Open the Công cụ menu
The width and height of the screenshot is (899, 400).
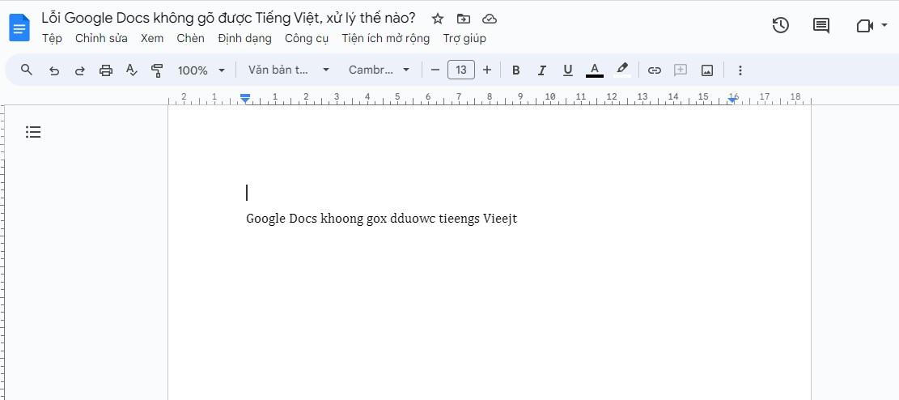click(x=307, y=38)
